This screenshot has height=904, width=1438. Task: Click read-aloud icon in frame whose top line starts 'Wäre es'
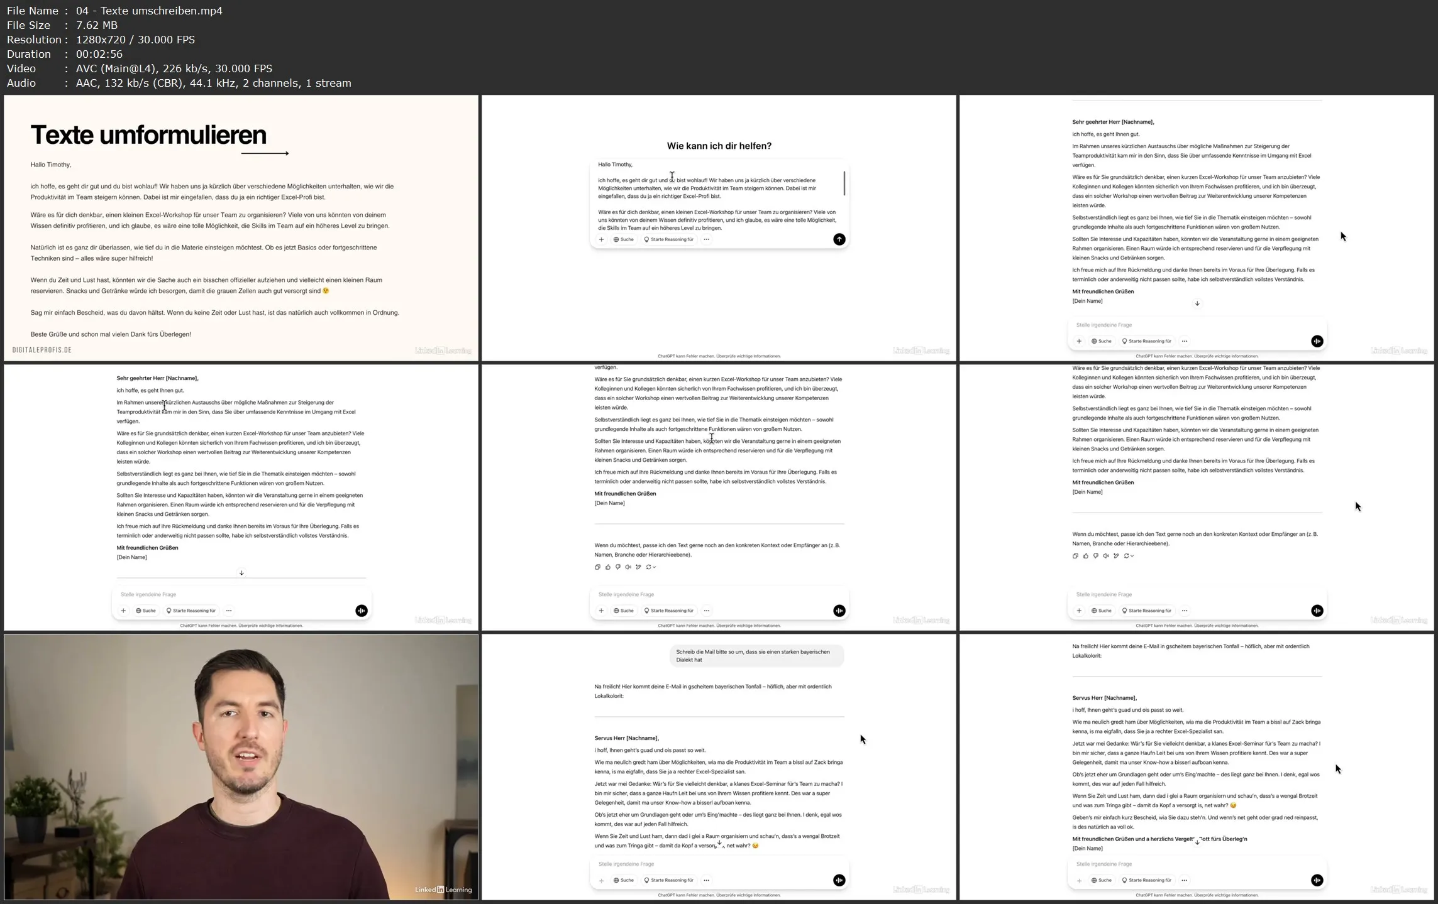click(1105, 555)
